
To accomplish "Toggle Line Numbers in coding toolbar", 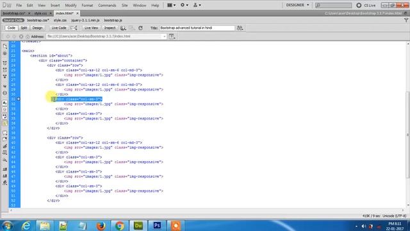I will tap(5, 103).
